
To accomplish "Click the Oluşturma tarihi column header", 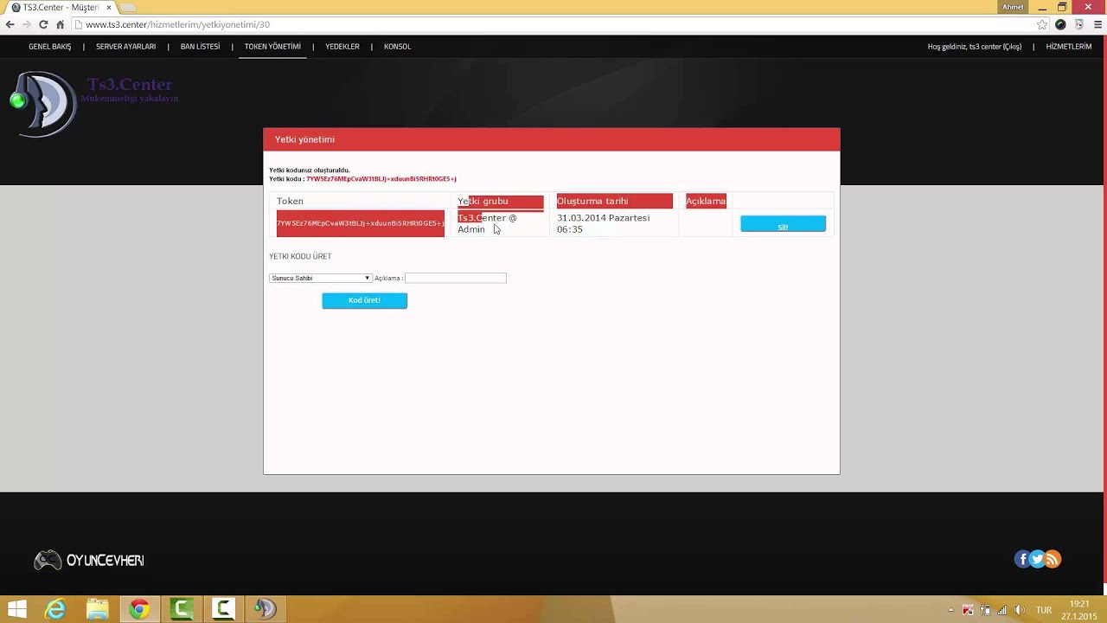I will (x=615, y=201).
